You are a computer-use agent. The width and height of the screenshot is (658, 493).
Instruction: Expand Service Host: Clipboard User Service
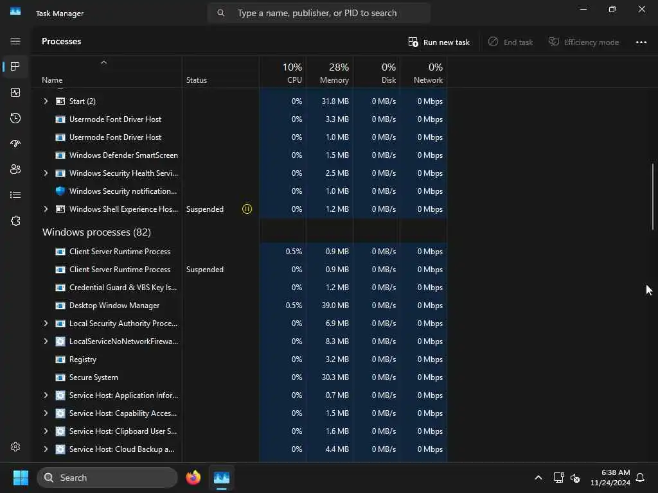tap(46, 431)
